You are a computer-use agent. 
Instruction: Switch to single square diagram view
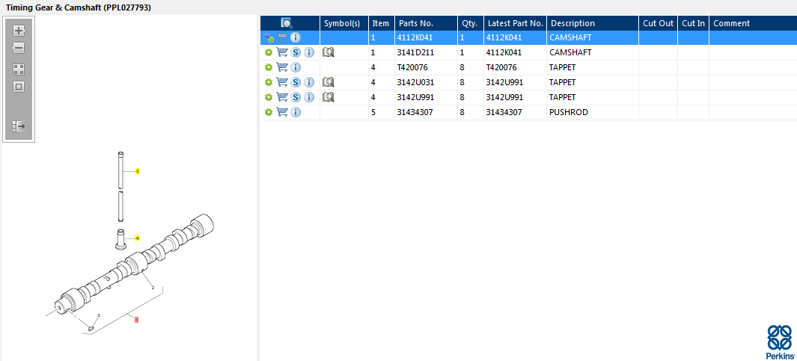pyautogui.click(x=19, y=87)
